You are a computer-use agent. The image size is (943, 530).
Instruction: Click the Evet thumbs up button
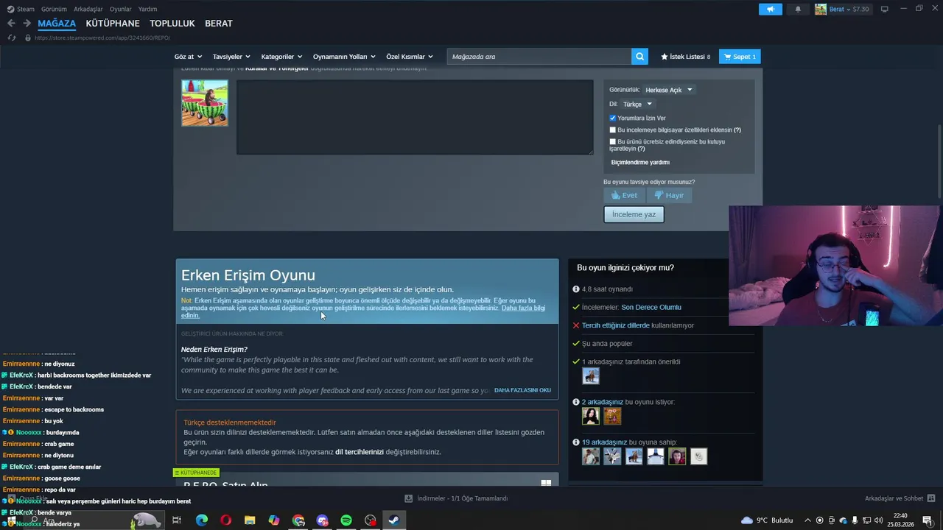(x=624, y=195)
